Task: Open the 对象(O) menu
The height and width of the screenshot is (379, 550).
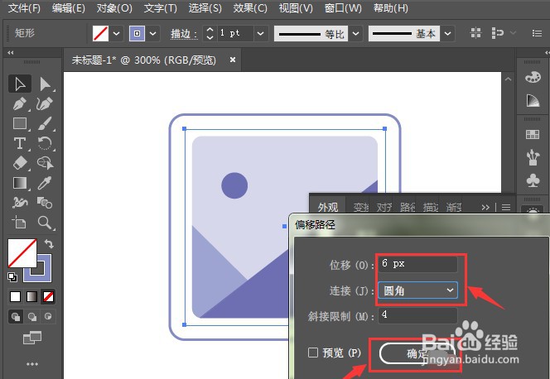Action: pyautogui.click(x=114, y=7)
